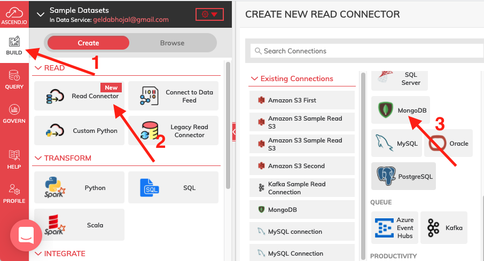Click the existing connections scrollbar
The width and height of the screenshot is (484, 261).
click(x=363, y=165)
